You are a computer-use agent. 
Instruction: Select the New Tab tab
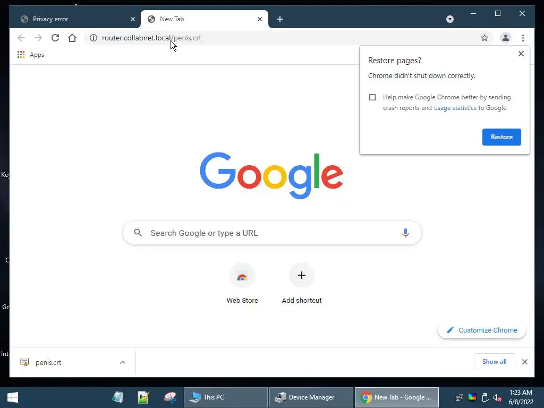click(x=205, y=19)
